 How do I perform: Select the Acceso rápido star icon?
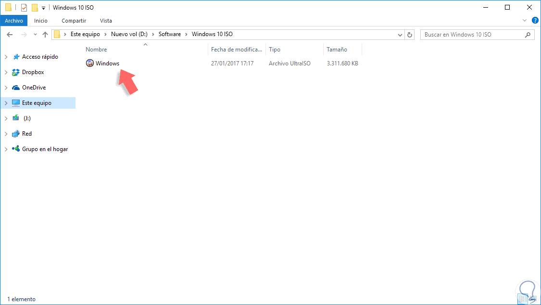click(16, 57)
